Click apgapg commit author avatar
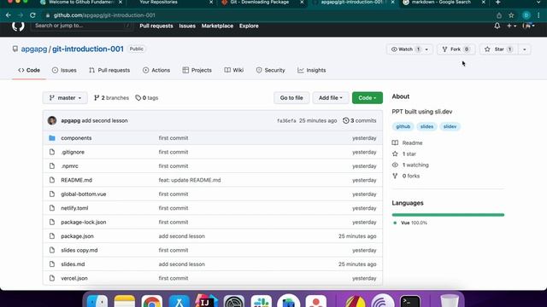Screen dimensions: 547x307 [x=52, y=120]
